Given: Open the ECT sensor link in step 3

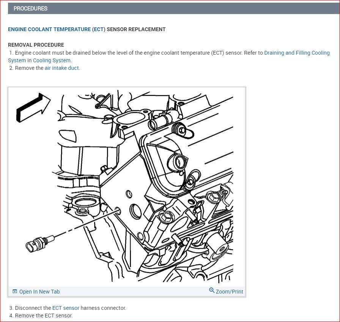Looking at the screenshot, I should (66, 308).
